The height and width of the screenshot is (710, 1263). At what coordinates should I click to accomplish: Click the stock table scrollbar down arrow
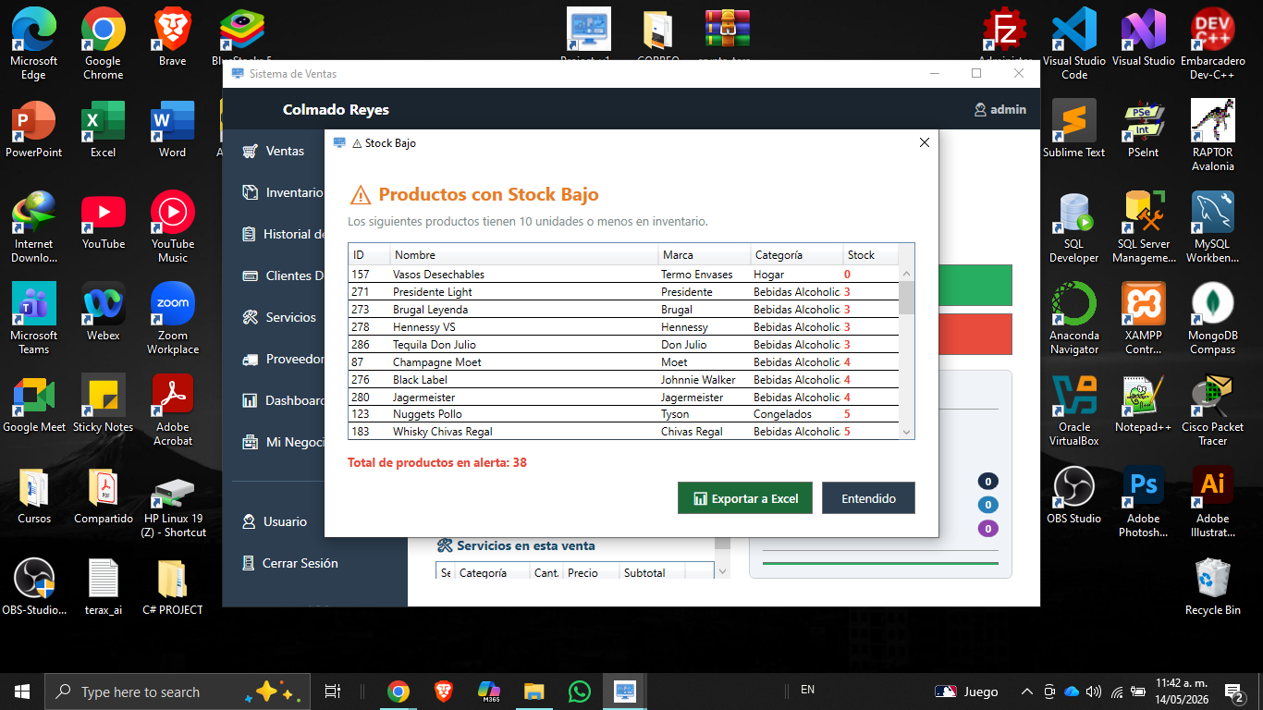point(906,432)
